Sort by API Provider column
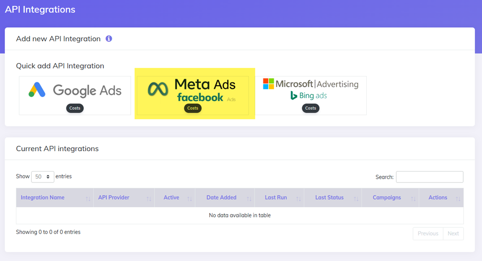This screenshot has width=482, height=261. [124, 197]
